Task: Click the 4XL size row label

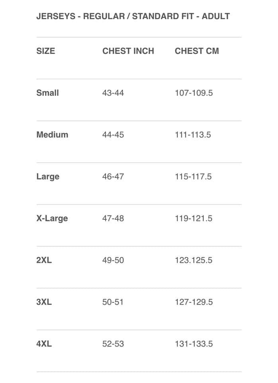Action: click(x=44, y=344)
